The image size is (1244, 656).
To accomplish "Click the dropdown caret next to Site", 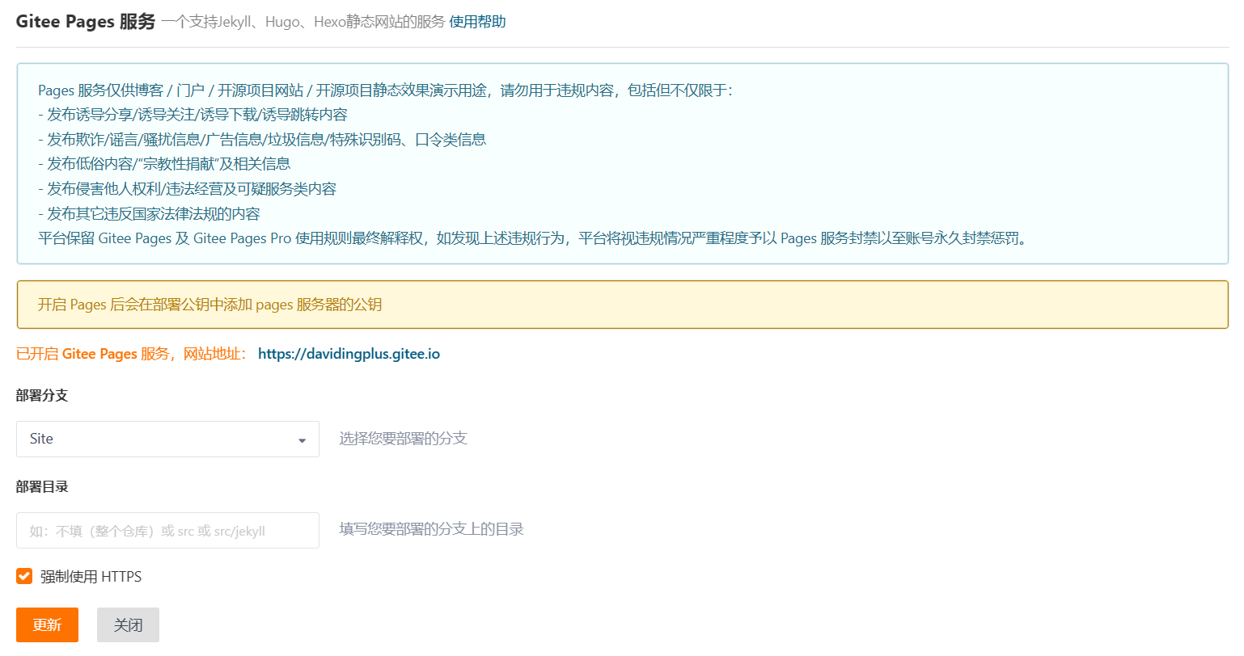I will click(302, 440).
